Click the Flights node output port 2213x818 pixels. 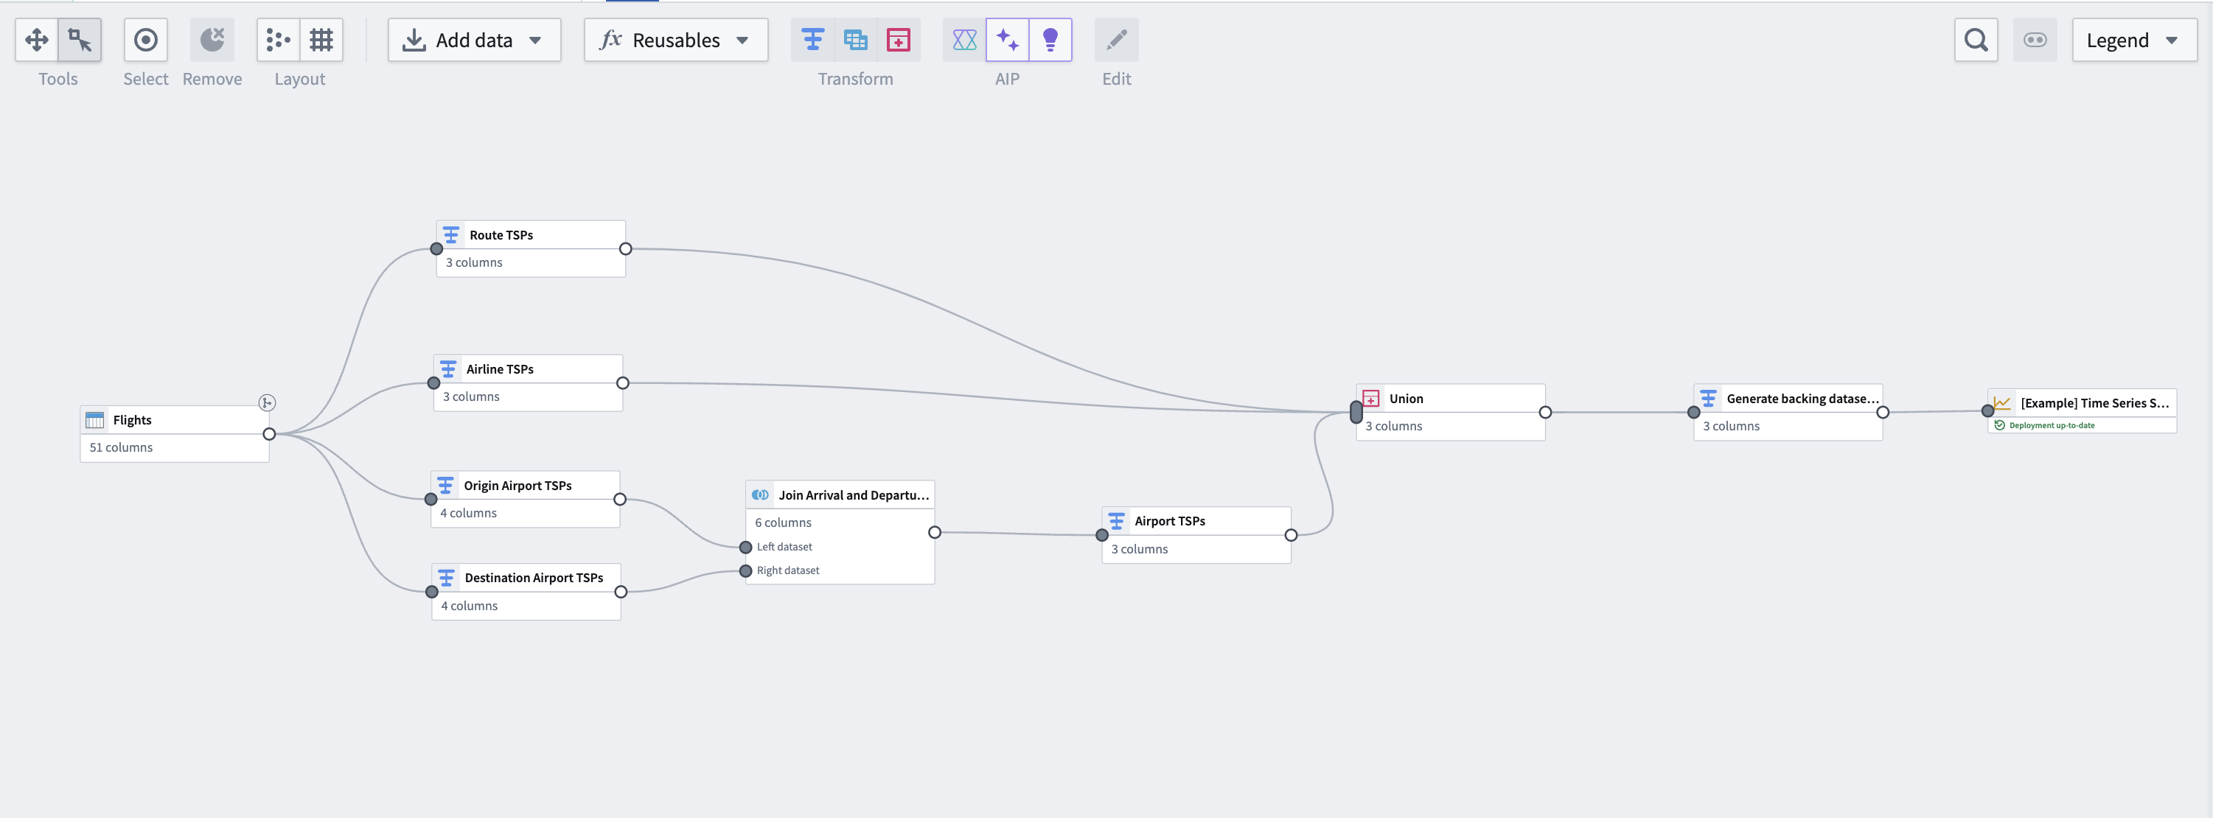[x=269, y=434]
